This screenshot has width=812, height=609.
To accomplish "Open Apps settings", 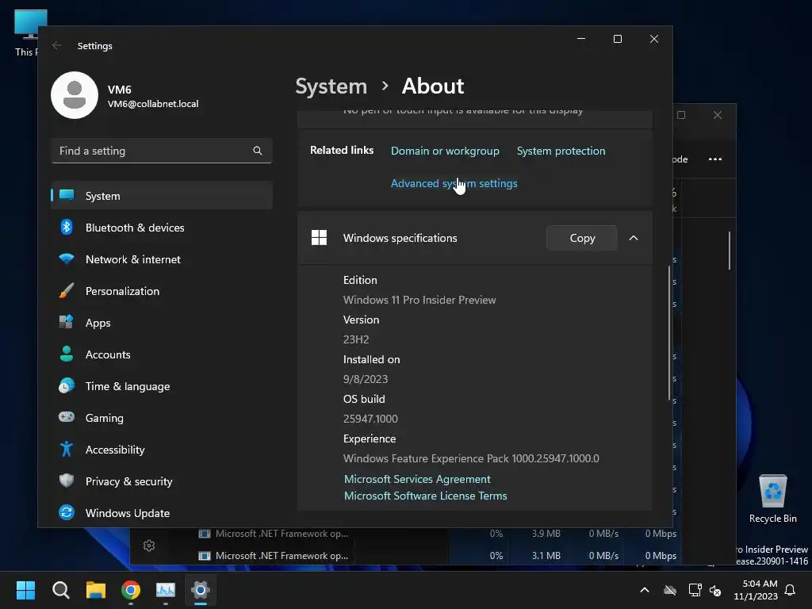I will click(162, 323).
